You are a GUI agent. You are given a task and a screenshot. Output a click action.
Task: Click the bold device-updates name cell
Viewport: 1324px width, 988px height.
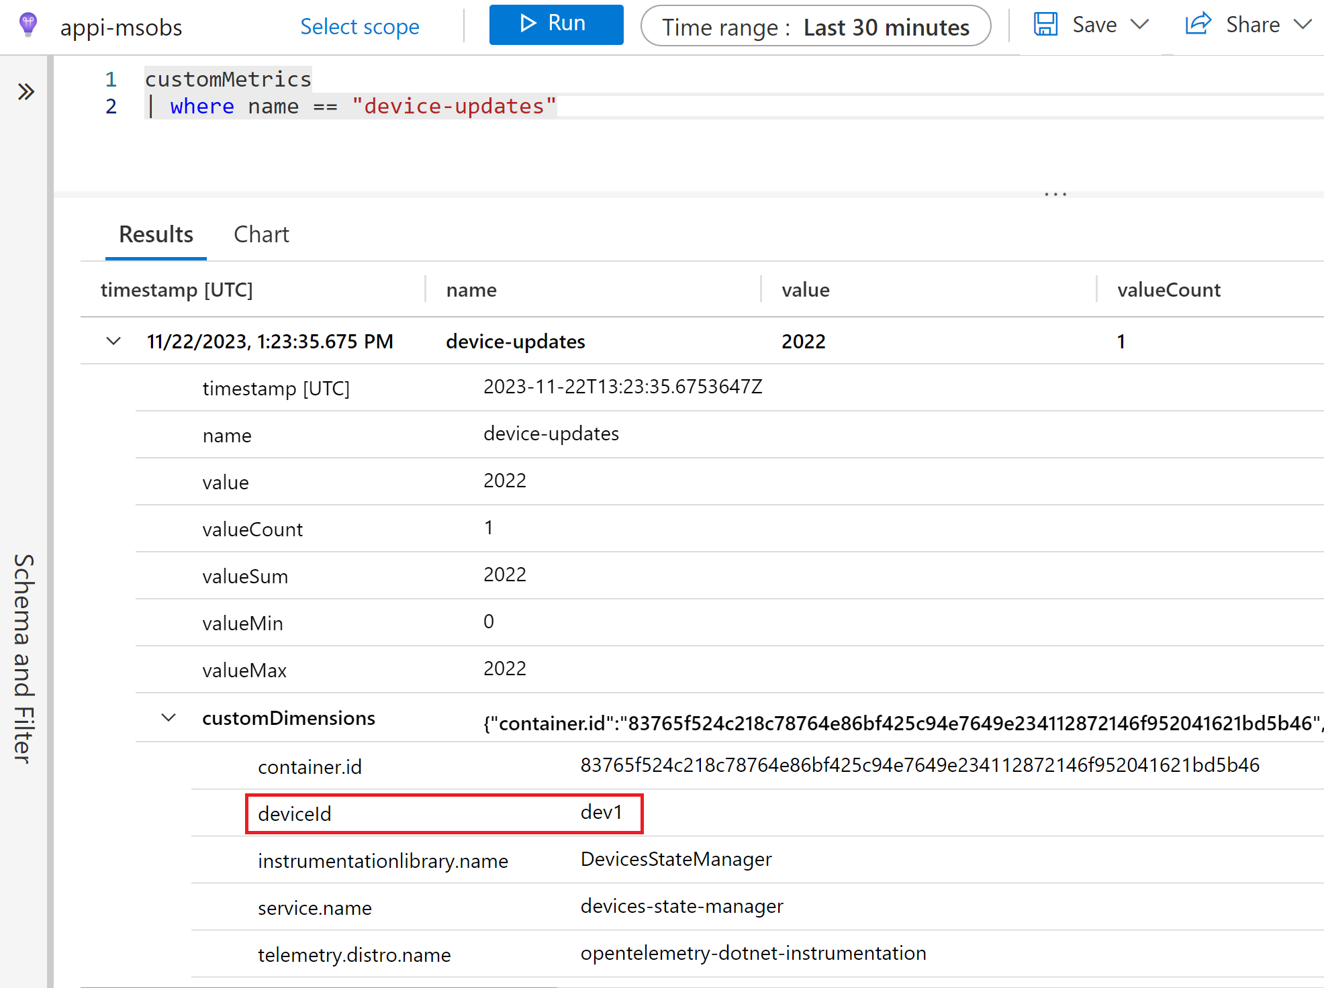516,342
